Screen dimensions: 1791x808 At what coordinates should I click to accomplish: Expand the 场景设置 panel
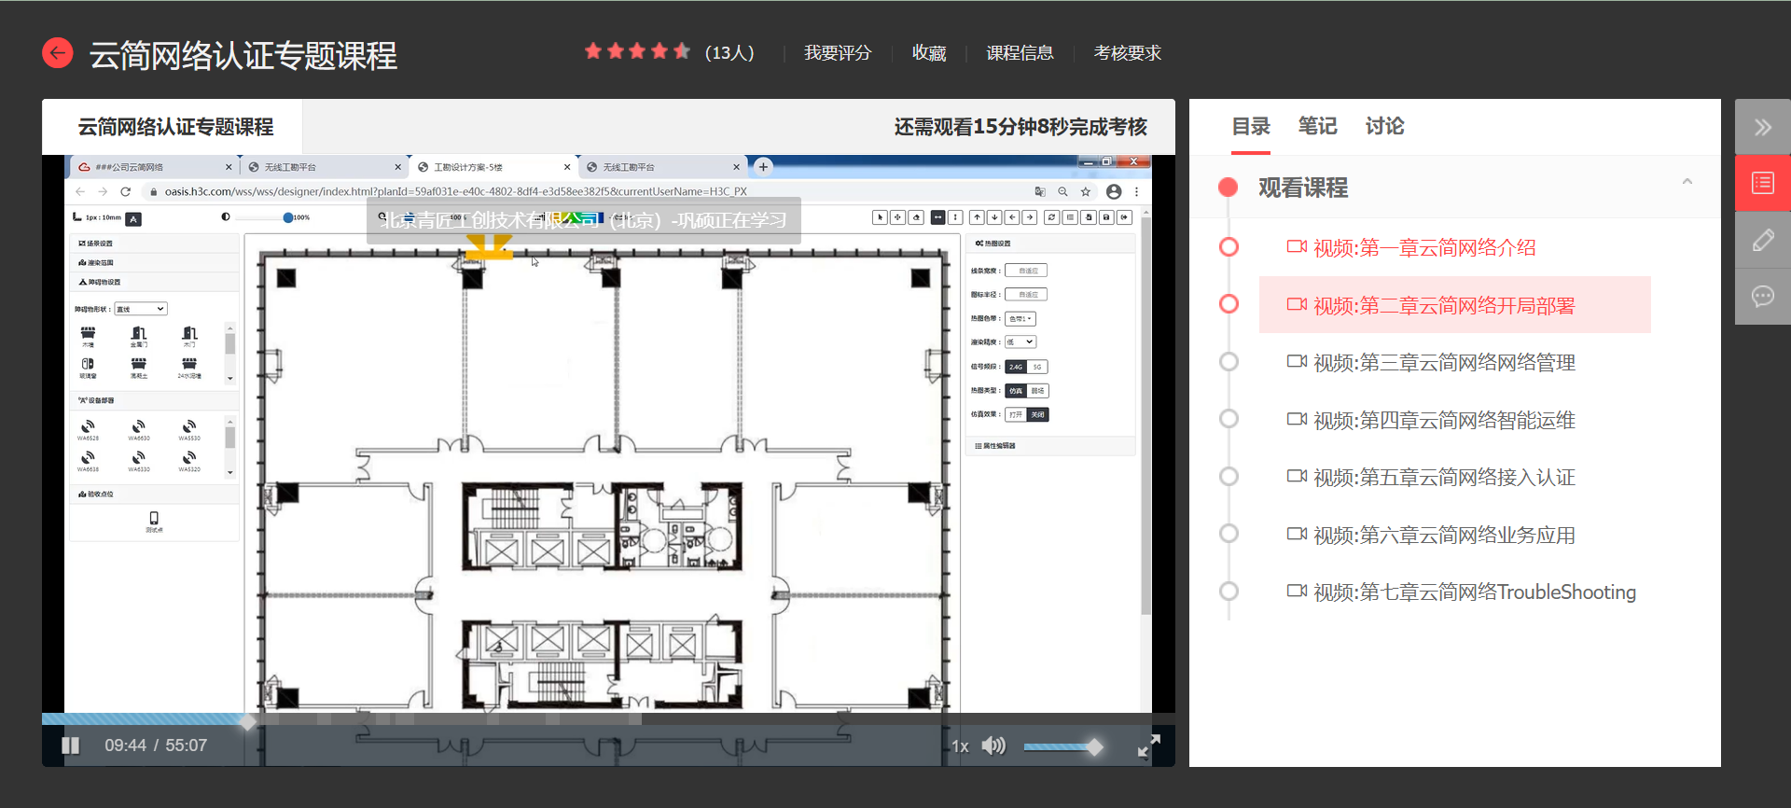coord(154,244)
